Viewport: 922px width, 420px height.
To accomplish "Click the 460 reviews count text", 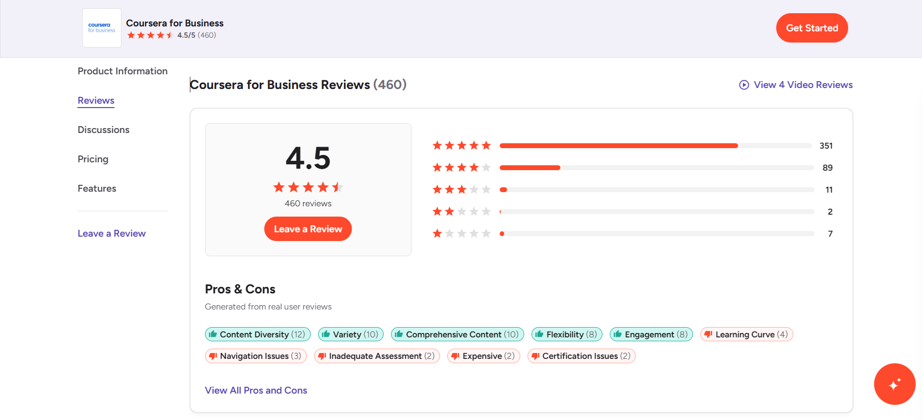I will click(x=308, y=203).
